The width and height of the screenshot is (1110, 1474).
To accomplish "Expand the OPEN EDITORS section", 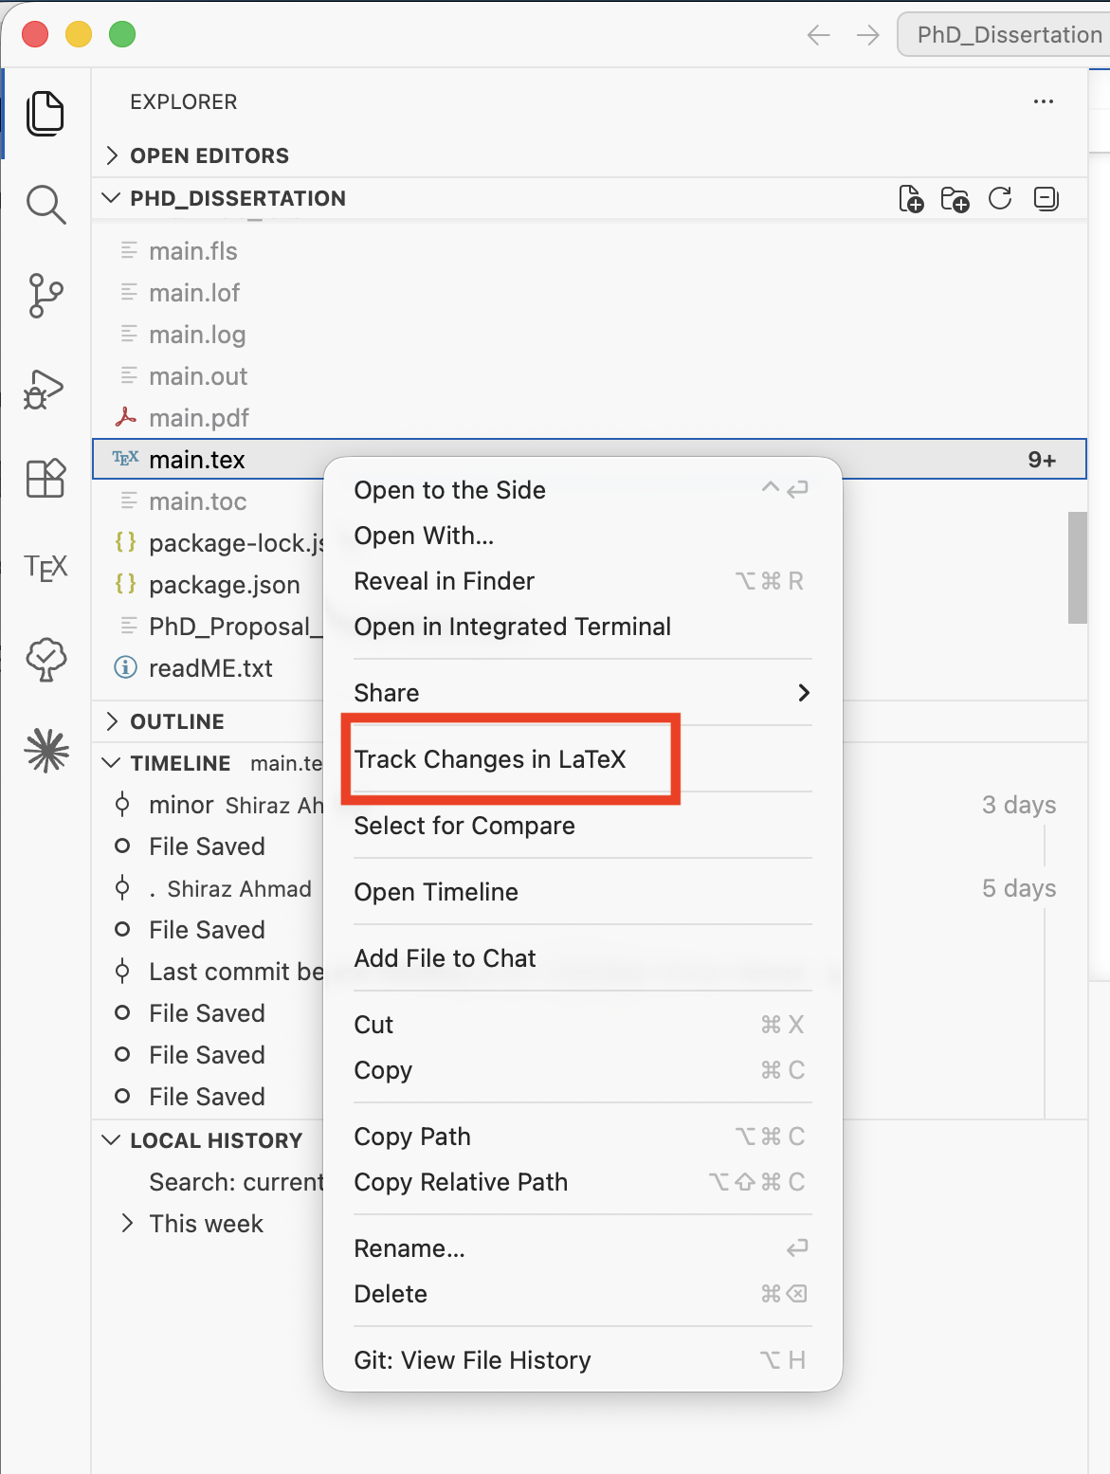I will click(112, 155).
